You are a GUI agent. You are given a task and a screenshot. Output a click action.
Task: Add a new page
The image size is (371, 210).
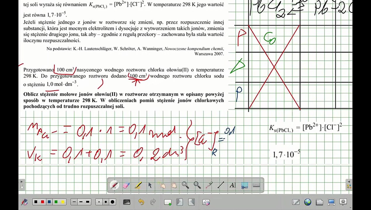168,202
